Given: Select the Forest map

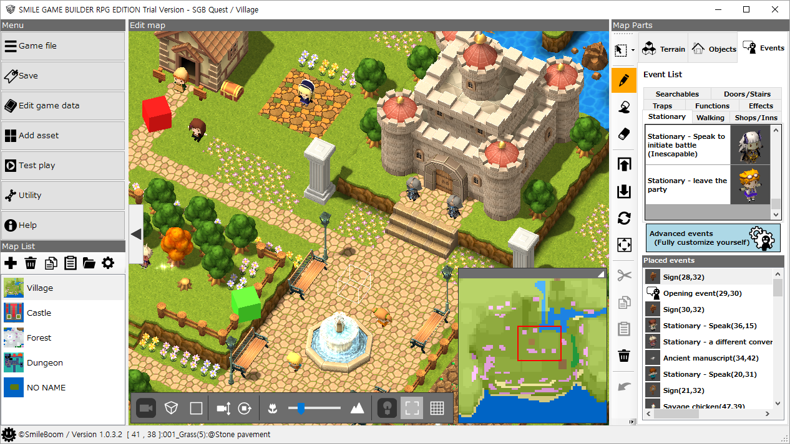Looking at the screenshot, I should click(63, 338).
